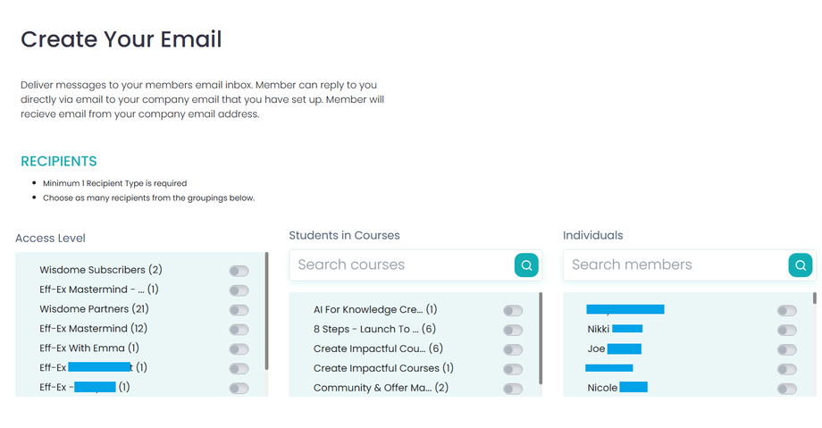Turn on Eff-Ex Mastermind (12) toggle
Screen dimensions: 822x428
click(x=239, y=330)
